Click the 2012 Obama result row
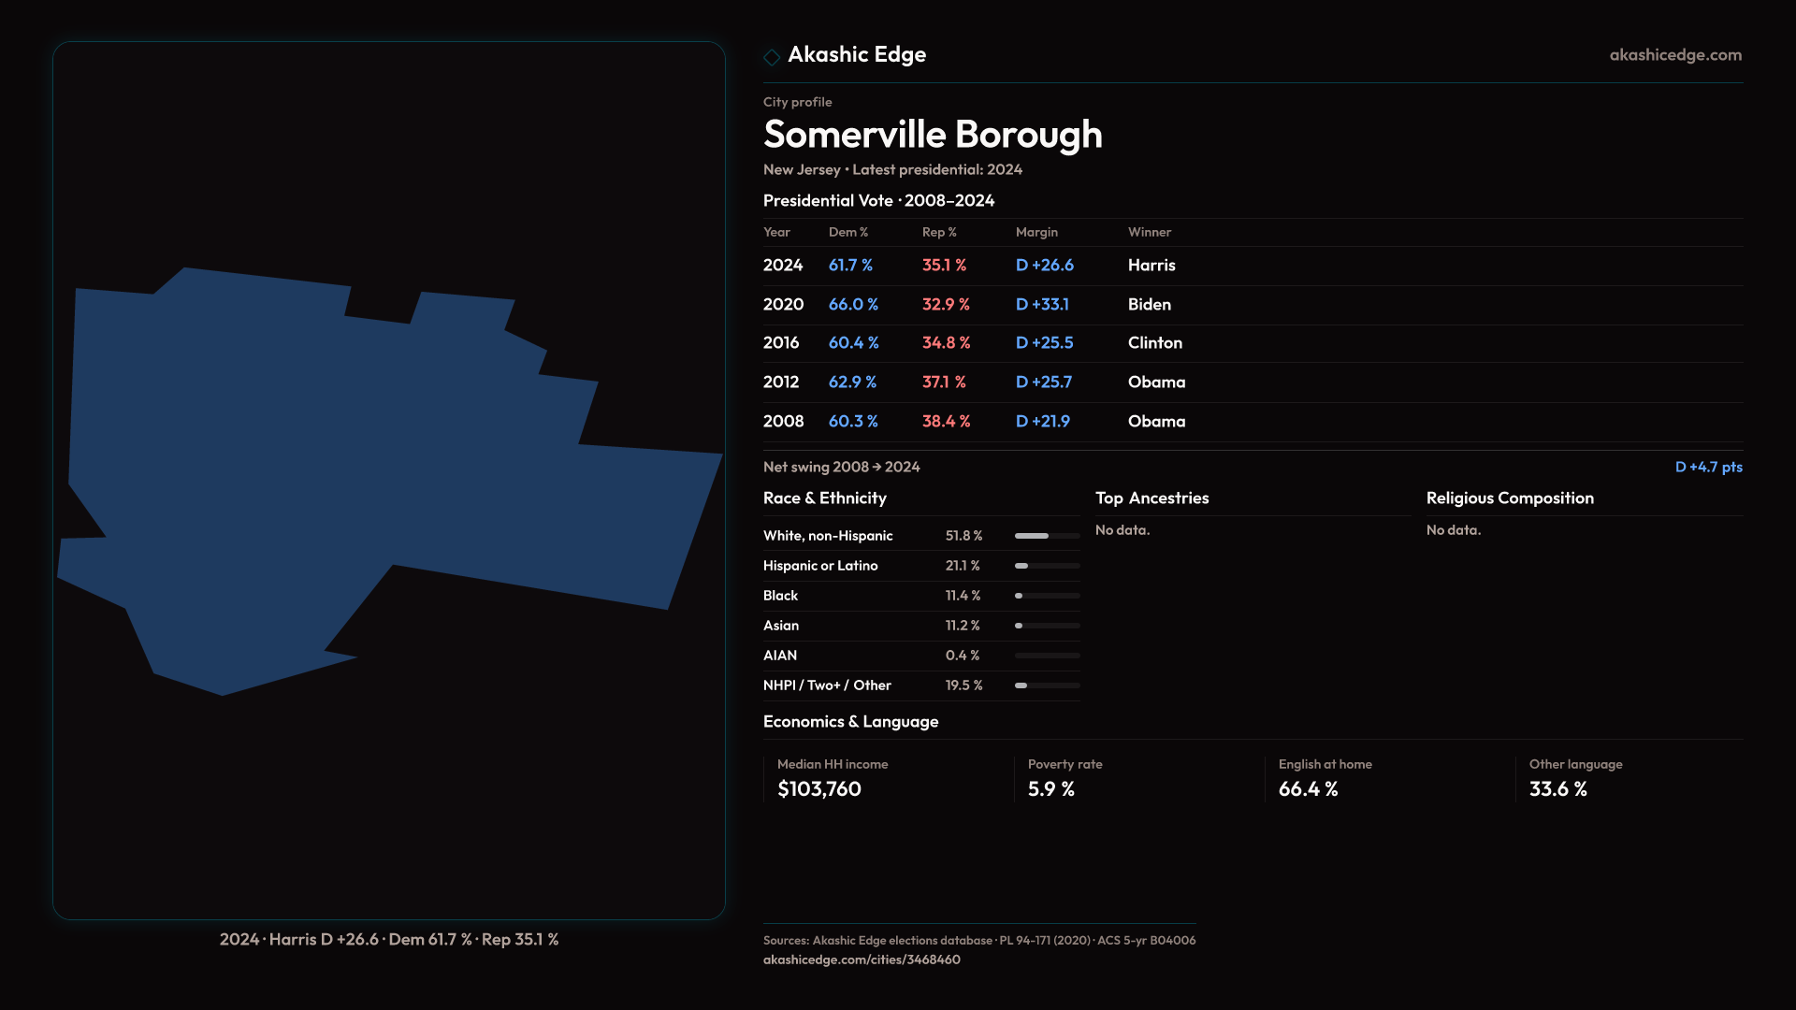This screenshot has width=1796, height=1010. pyautogui.click(x=1156, y=382)
